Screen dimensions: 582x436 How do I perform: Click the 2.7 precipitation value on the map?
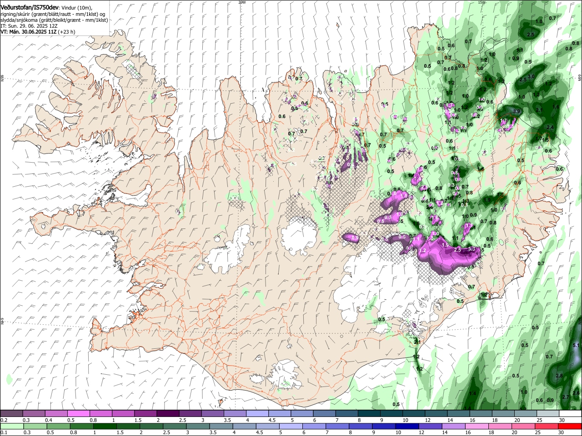(x=566, y=397)
